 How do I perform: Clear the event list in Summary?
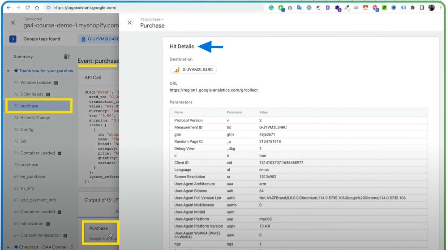67,56
